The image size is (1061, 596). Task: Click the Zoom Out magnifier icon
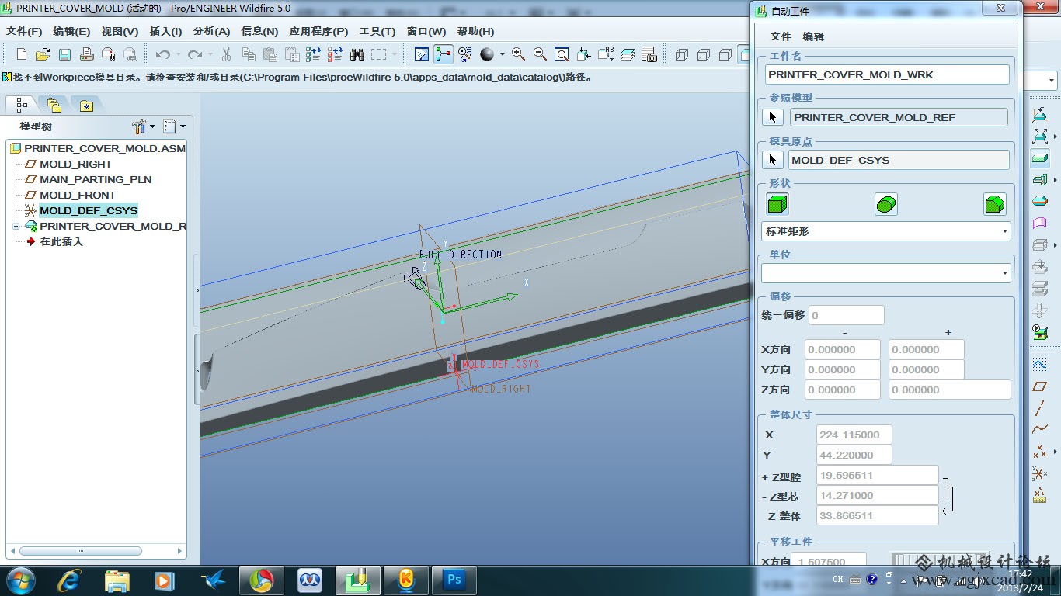pos(540,54)
